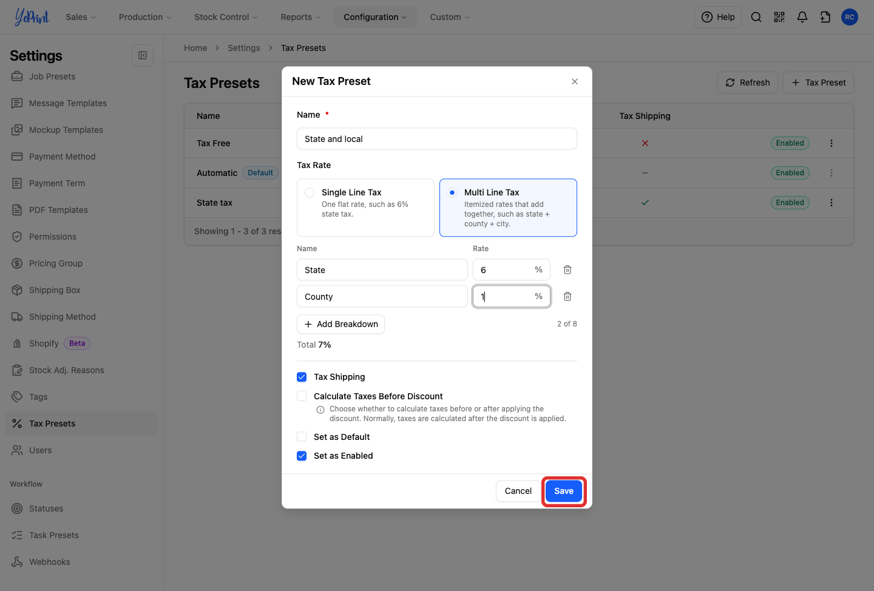Open actions menu for Tax Free row
Screen dimensions: 874x591
point(832,143)
